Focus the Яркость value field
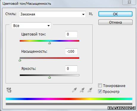This screenshot has height=111, width=137. click(x=71, y=69)
